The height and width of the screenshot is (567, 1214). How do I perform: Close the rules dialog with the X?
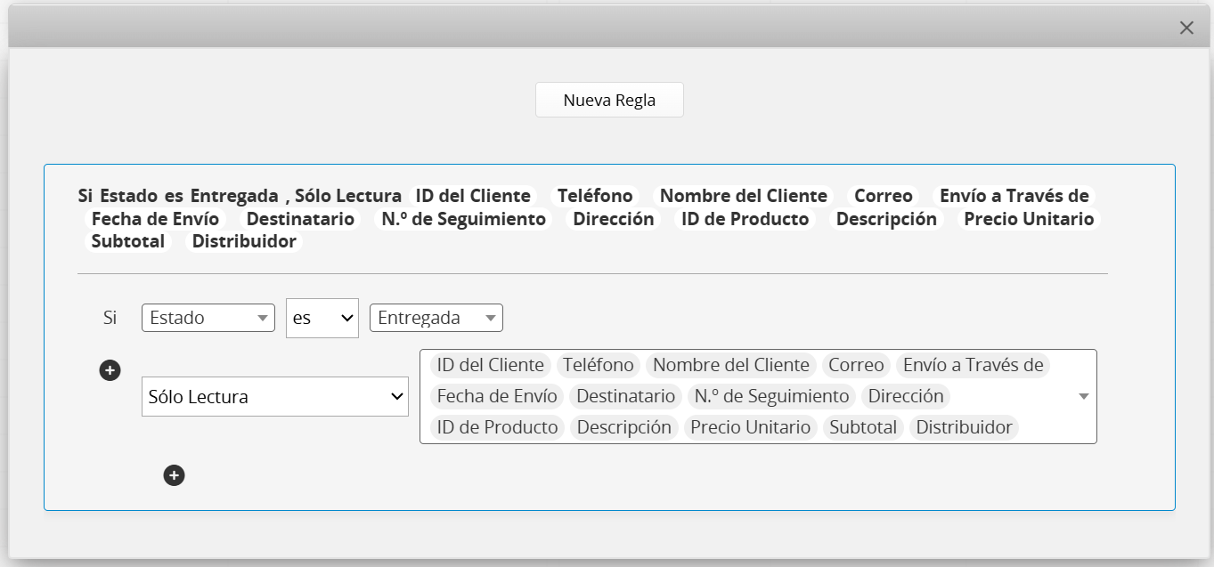click(x=1186, y=28)
